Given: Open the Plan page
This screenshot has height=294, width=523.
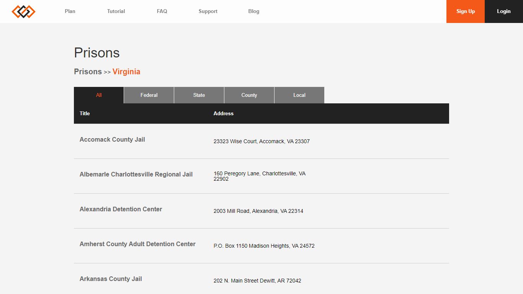Looking at the screenshot, I should [70, 11].
